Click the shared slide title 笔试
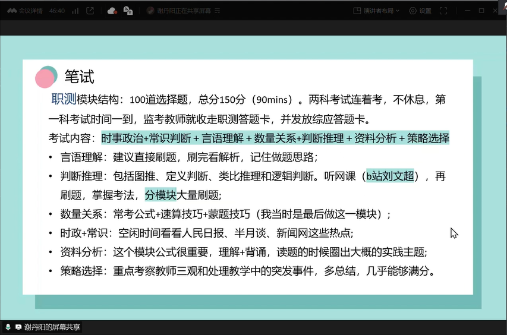507x335 pixels. coord(79,77)
